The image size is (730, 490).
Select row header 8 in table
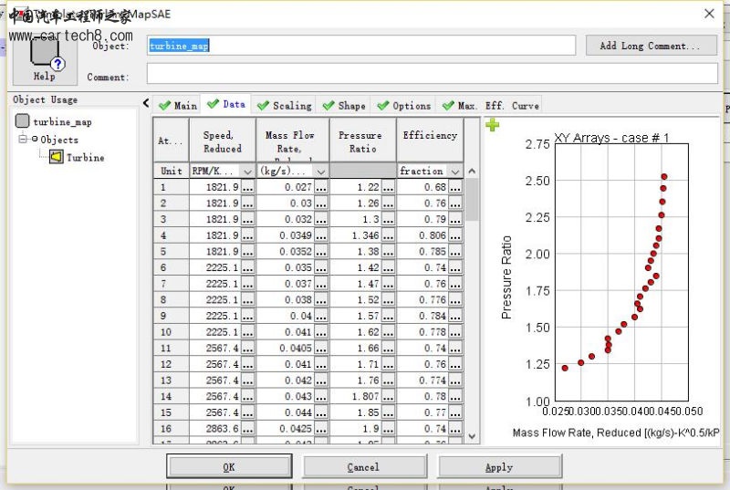pyautogui.click(x=171, y=299)
